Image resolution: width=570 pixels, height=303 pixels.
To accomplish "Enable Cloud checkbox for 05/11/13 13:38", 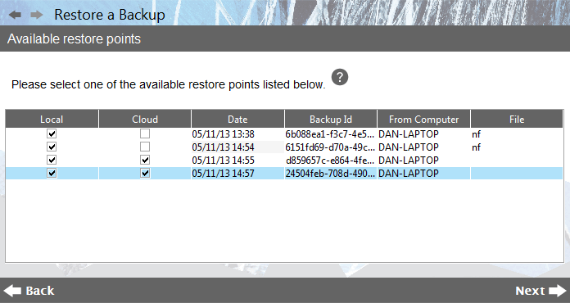I will tap(145, 133).
